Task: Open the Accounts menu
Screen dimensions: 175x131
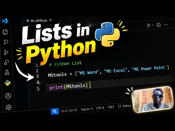Action: [8, 96]
